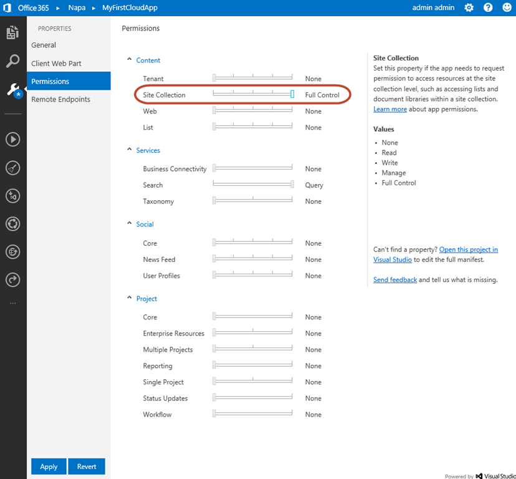Select Remote Endpoints in properties menu
The width and height of the screenshot is (516, 479).
60,99
